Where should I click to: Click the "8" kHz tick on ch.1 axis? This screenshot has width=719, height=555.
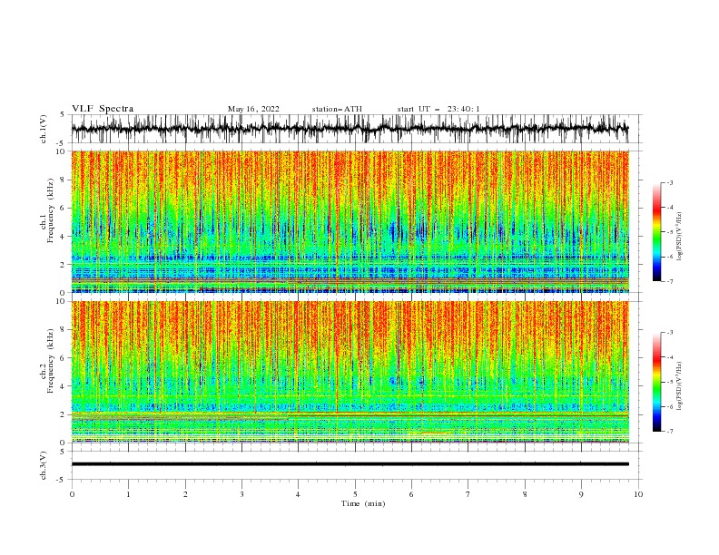coord(64,180)
